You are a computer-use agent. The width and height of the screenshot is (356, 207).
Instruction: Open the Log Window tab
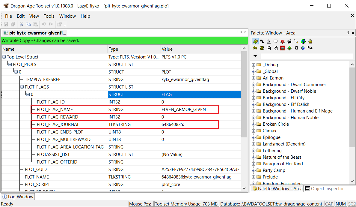[18, 197]
